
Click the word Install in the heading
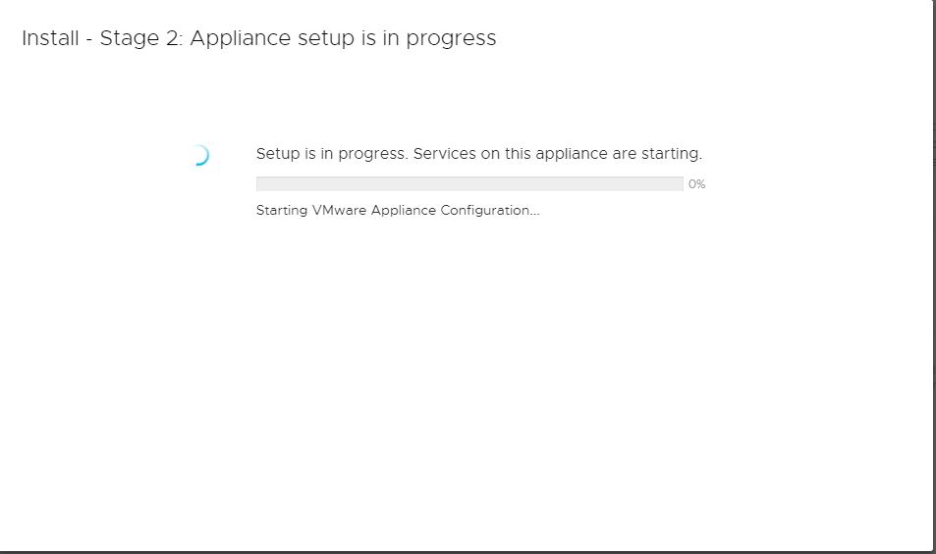50,38
